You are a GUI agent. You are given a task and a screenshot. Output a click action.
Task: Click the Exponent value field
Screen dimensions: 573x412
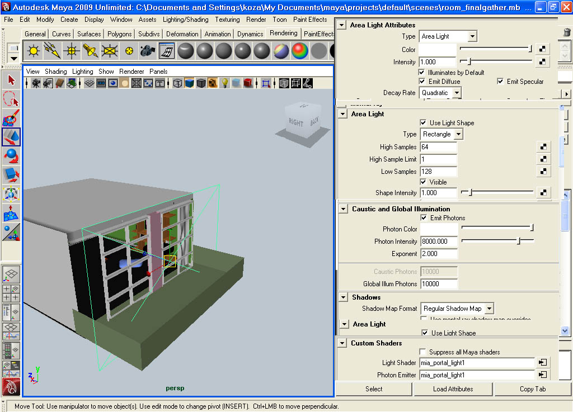(439, 254)
